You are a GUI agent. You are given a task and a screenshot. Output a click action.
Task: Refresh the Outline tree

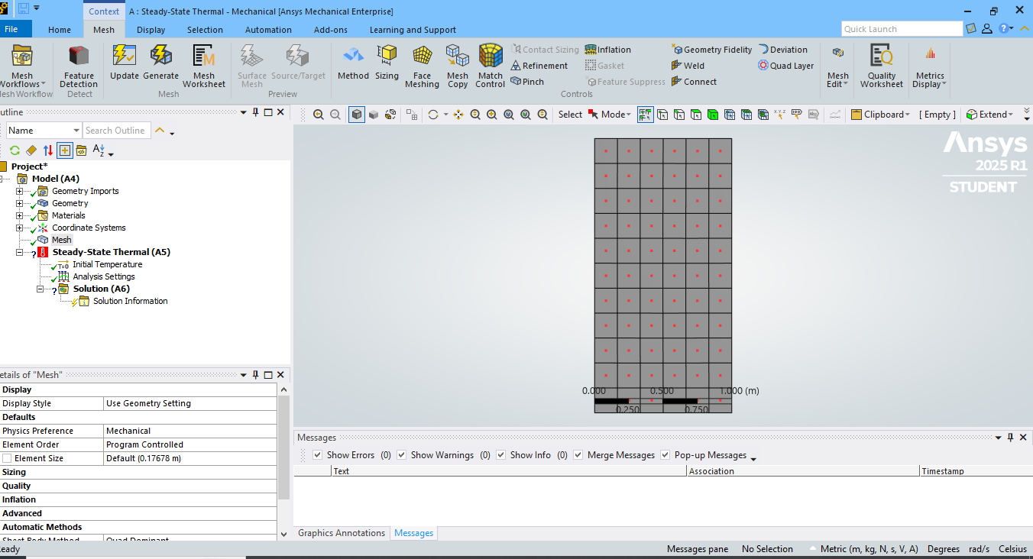(15, 150)
